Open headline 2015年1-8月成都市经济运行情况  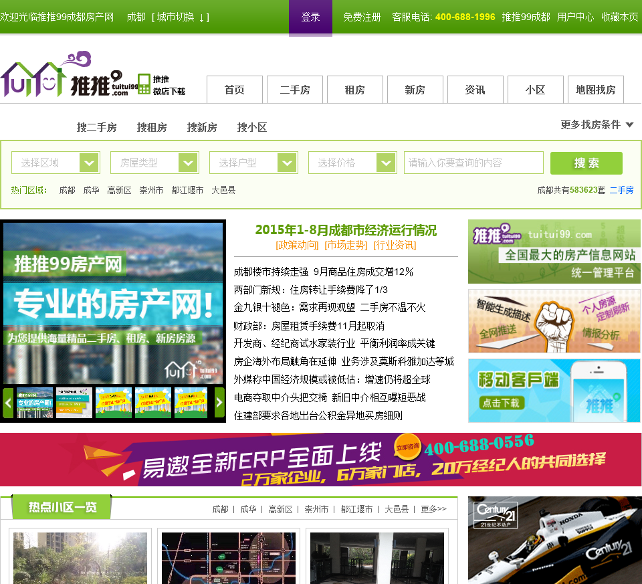[x=346, y=230]
